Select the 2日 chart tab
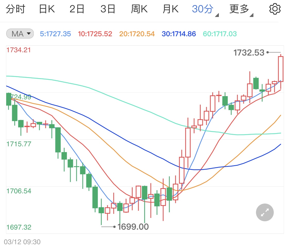290x248 pixels. click(77, 9)
